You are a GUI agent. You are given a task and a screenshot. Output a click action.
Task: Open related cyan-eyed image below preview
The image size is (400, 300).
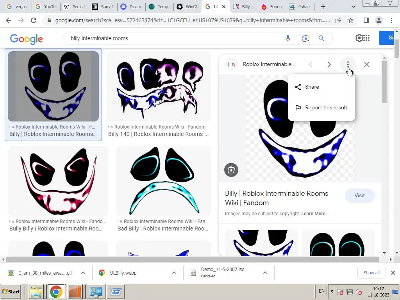click(x=338, y=243)
